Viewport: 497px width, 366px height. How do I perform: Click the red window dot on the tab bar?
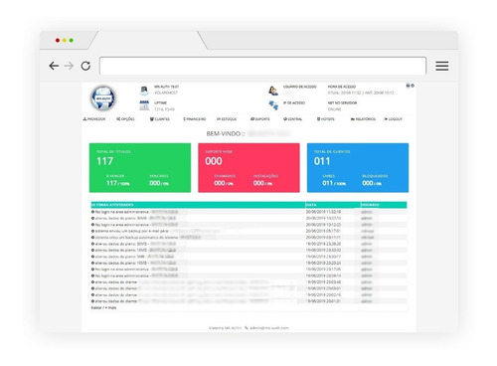pos(58,41)
